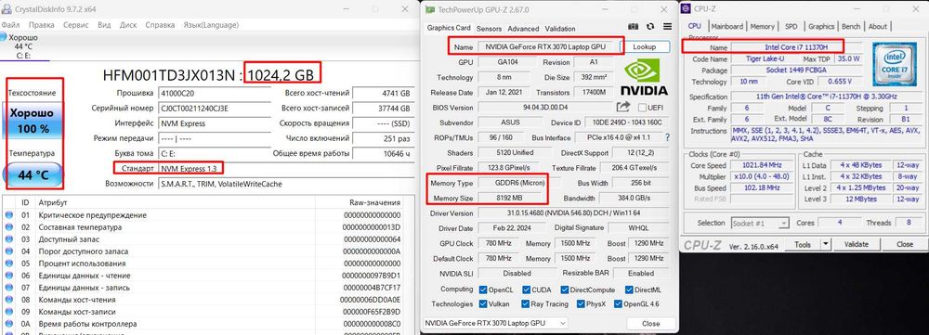The height and width of the screenshot is (335, 929).
Task: Click the Raw-значения column header
Action: coord(359,202)
